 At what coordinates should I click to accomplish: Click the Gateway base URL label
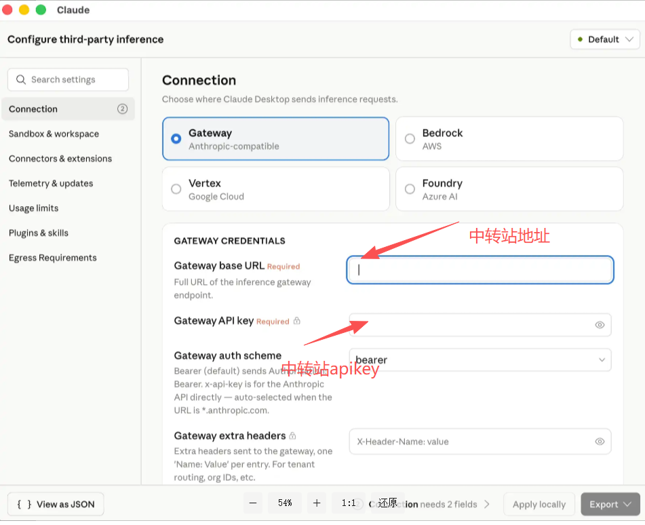219,266
